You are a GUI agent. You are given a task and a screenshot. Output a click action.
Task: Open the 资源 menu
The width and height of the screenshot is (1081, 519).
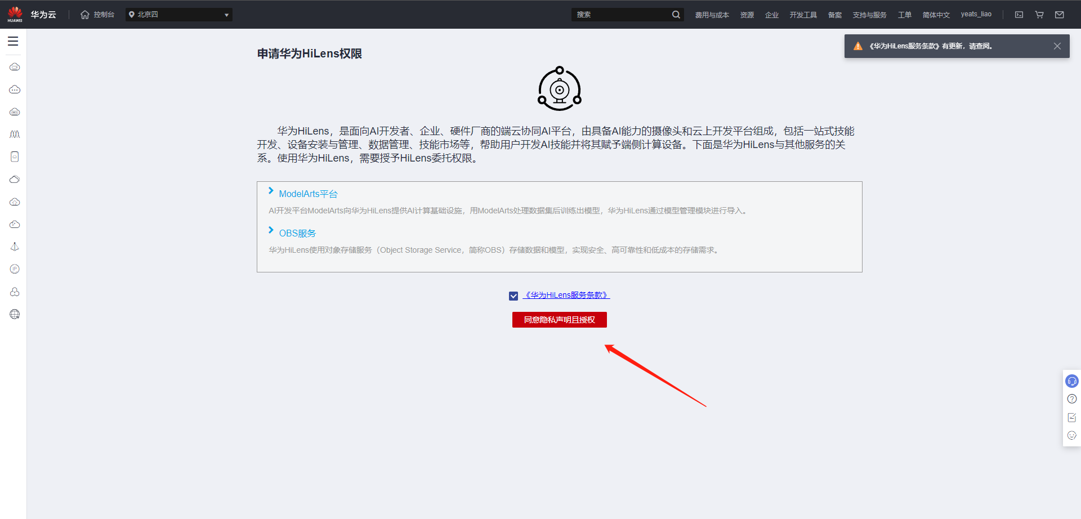pyautogui.click(x=747, y=15)
